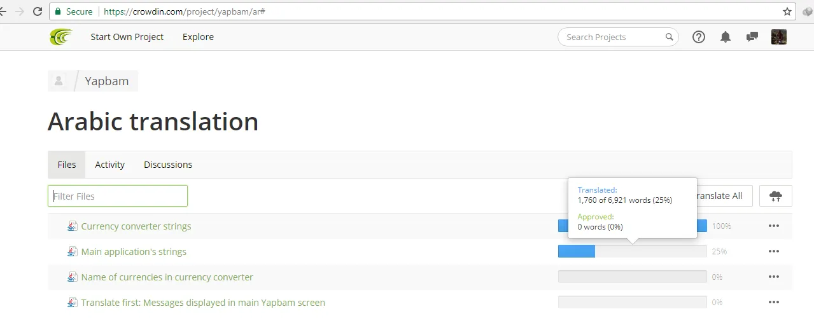Focus the Filter Files input

[x=118, y=196]
